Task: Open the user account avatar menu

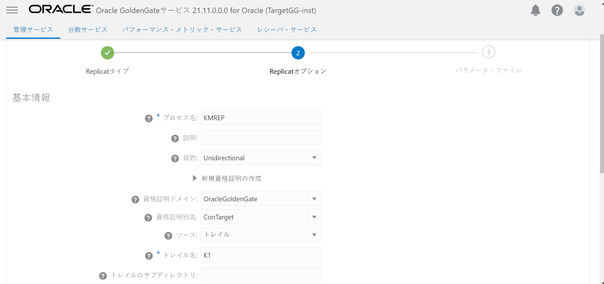Action: pos(579,10)
